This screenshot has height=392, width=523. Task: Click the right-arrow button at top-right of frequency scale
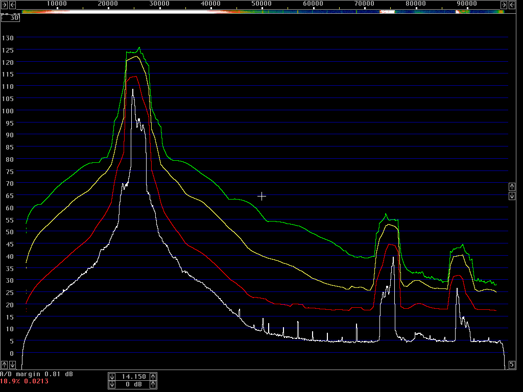[504, 5]
